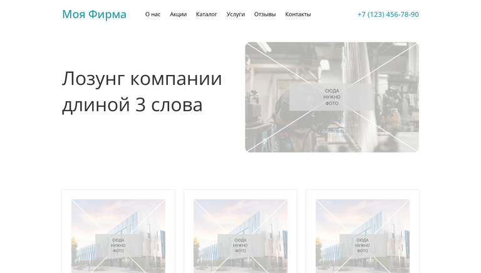The width and height of the screenshot is (481, 273).
Task: Click the first card's 'СЮДА НУЖНО ФОТО' label
Action: pyautogui.click(x=118, y=246)
